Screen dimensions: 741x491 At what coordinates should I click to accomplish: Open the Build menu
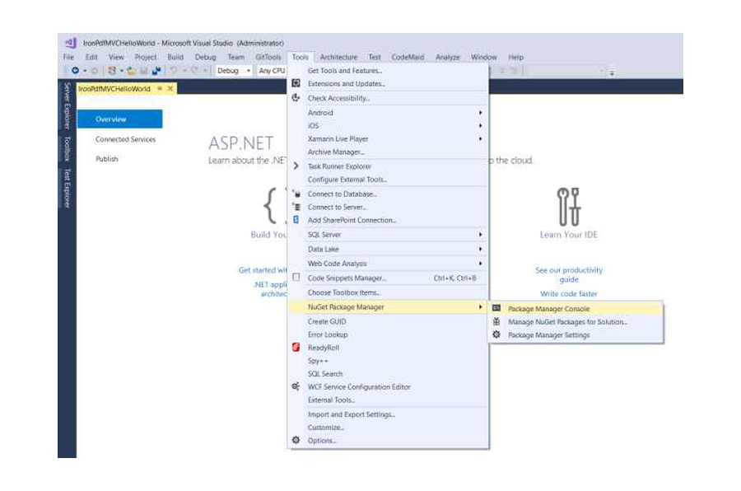pyautogui.click(x=175, y=57)
